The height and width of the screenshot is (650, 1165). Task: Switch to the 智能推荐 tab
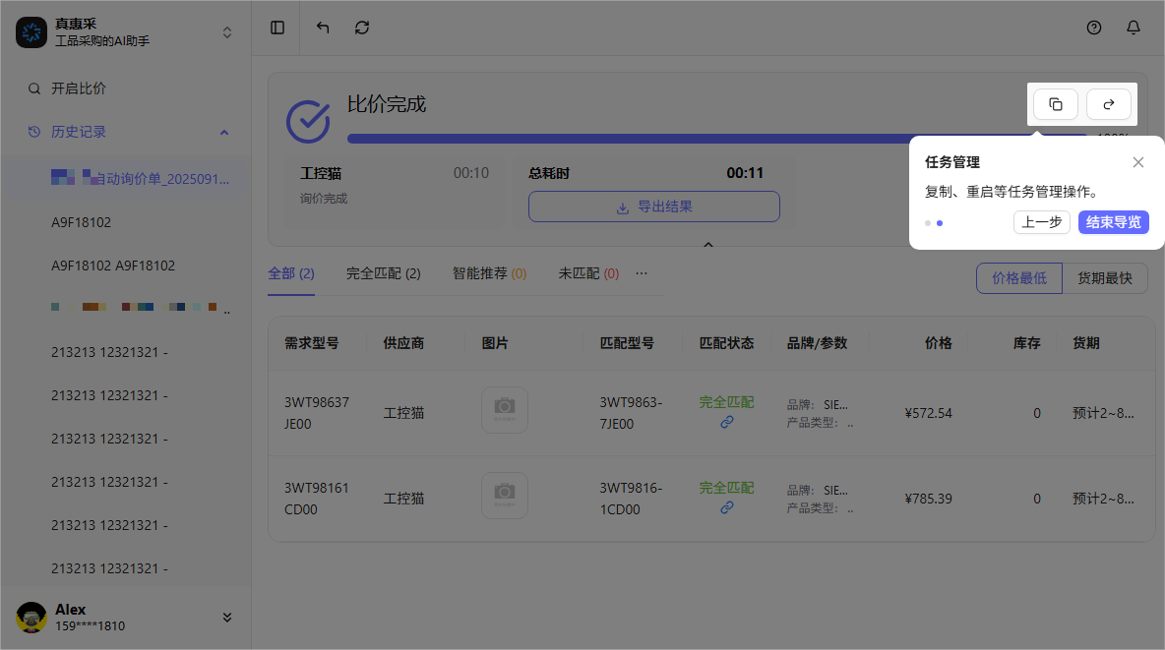click(x=489, y=273)
